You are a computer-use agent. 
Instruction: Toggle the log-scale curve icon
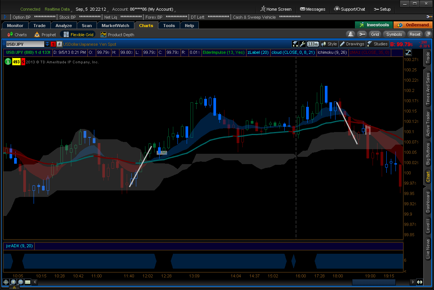408,52
